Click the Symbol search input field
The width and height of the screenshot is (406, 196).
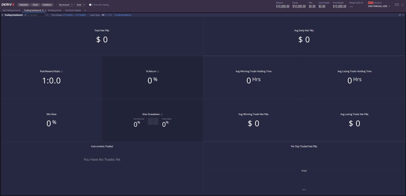click(x=36, y=15)
